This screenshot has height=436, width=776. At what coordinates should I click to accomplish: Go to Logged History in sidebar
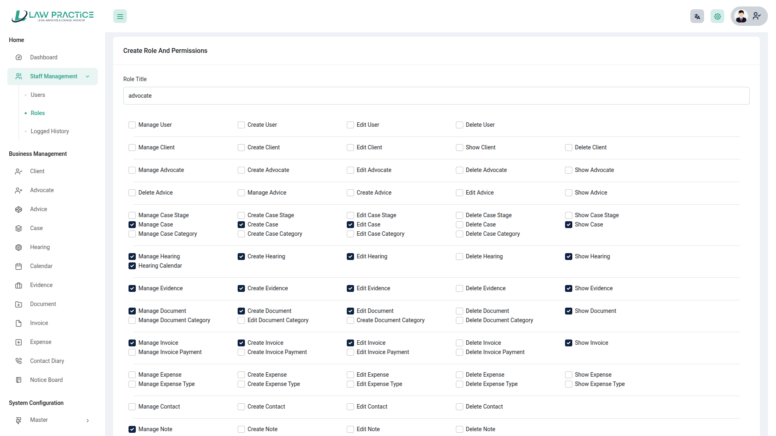pos(50,131)
